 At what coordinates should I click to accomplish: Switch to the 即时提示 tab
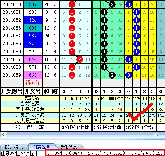pyautogui.click(x=14, y=147)
